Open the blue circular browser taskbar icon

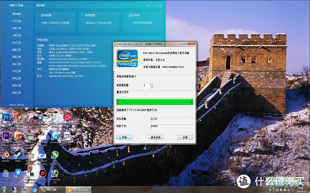tap(34, 190)
